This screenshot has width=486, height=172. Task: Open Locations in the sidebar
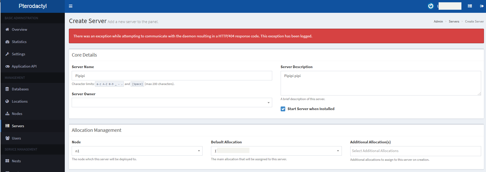[19, 101]
